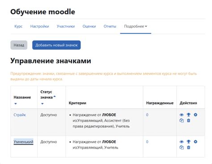Switch to the Настройки tab
Viewport: 212px width, 164px height.
pos(39,26)
